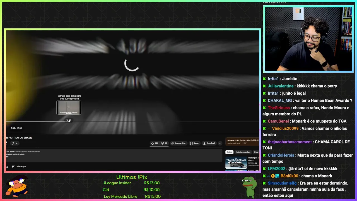Open the Trans-Siberian video thumbnail
The image size is (357, 201).
[x=236, y=163]
